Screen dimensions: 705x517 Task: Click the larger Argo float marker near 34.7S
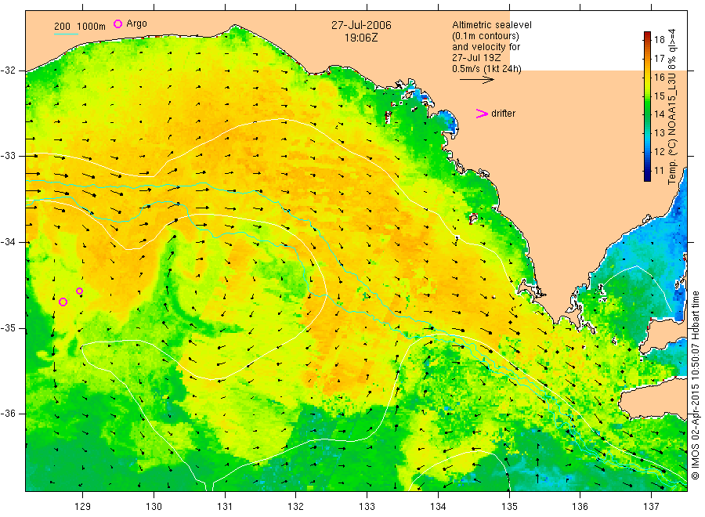point(63,302)
